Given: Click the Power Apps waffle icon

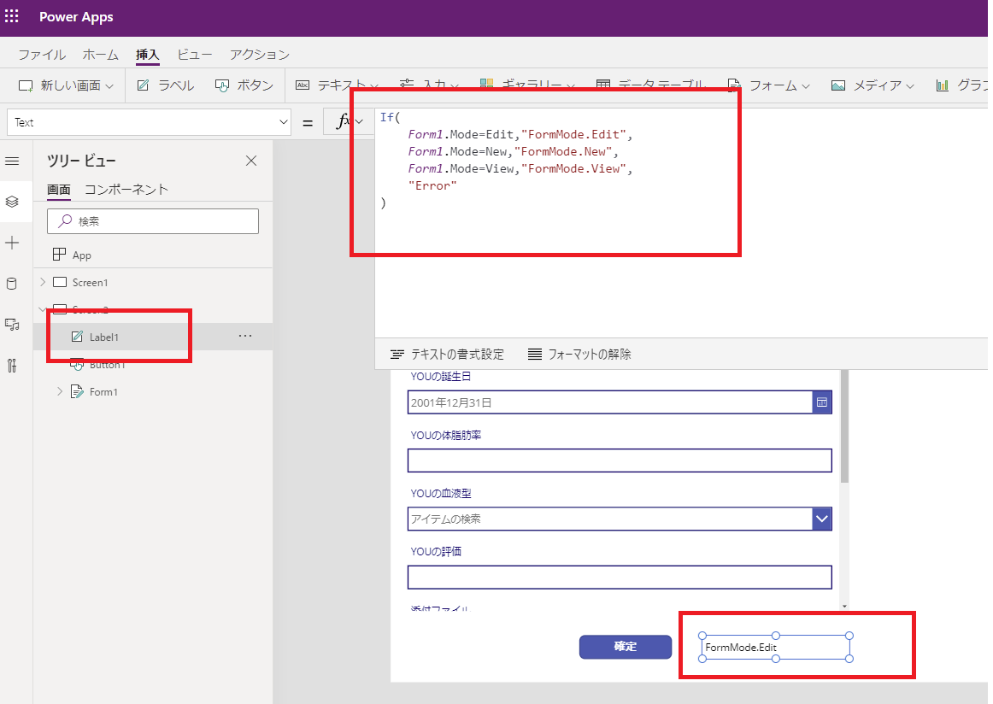Looking at the screenshot, I should (x=12, y=16).
